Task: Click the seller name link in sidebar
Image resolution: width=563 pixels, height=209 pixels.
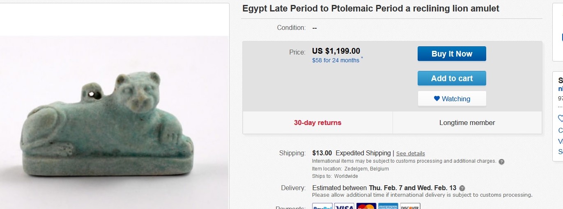Action: pyautogui.click(x=561, y=89)
